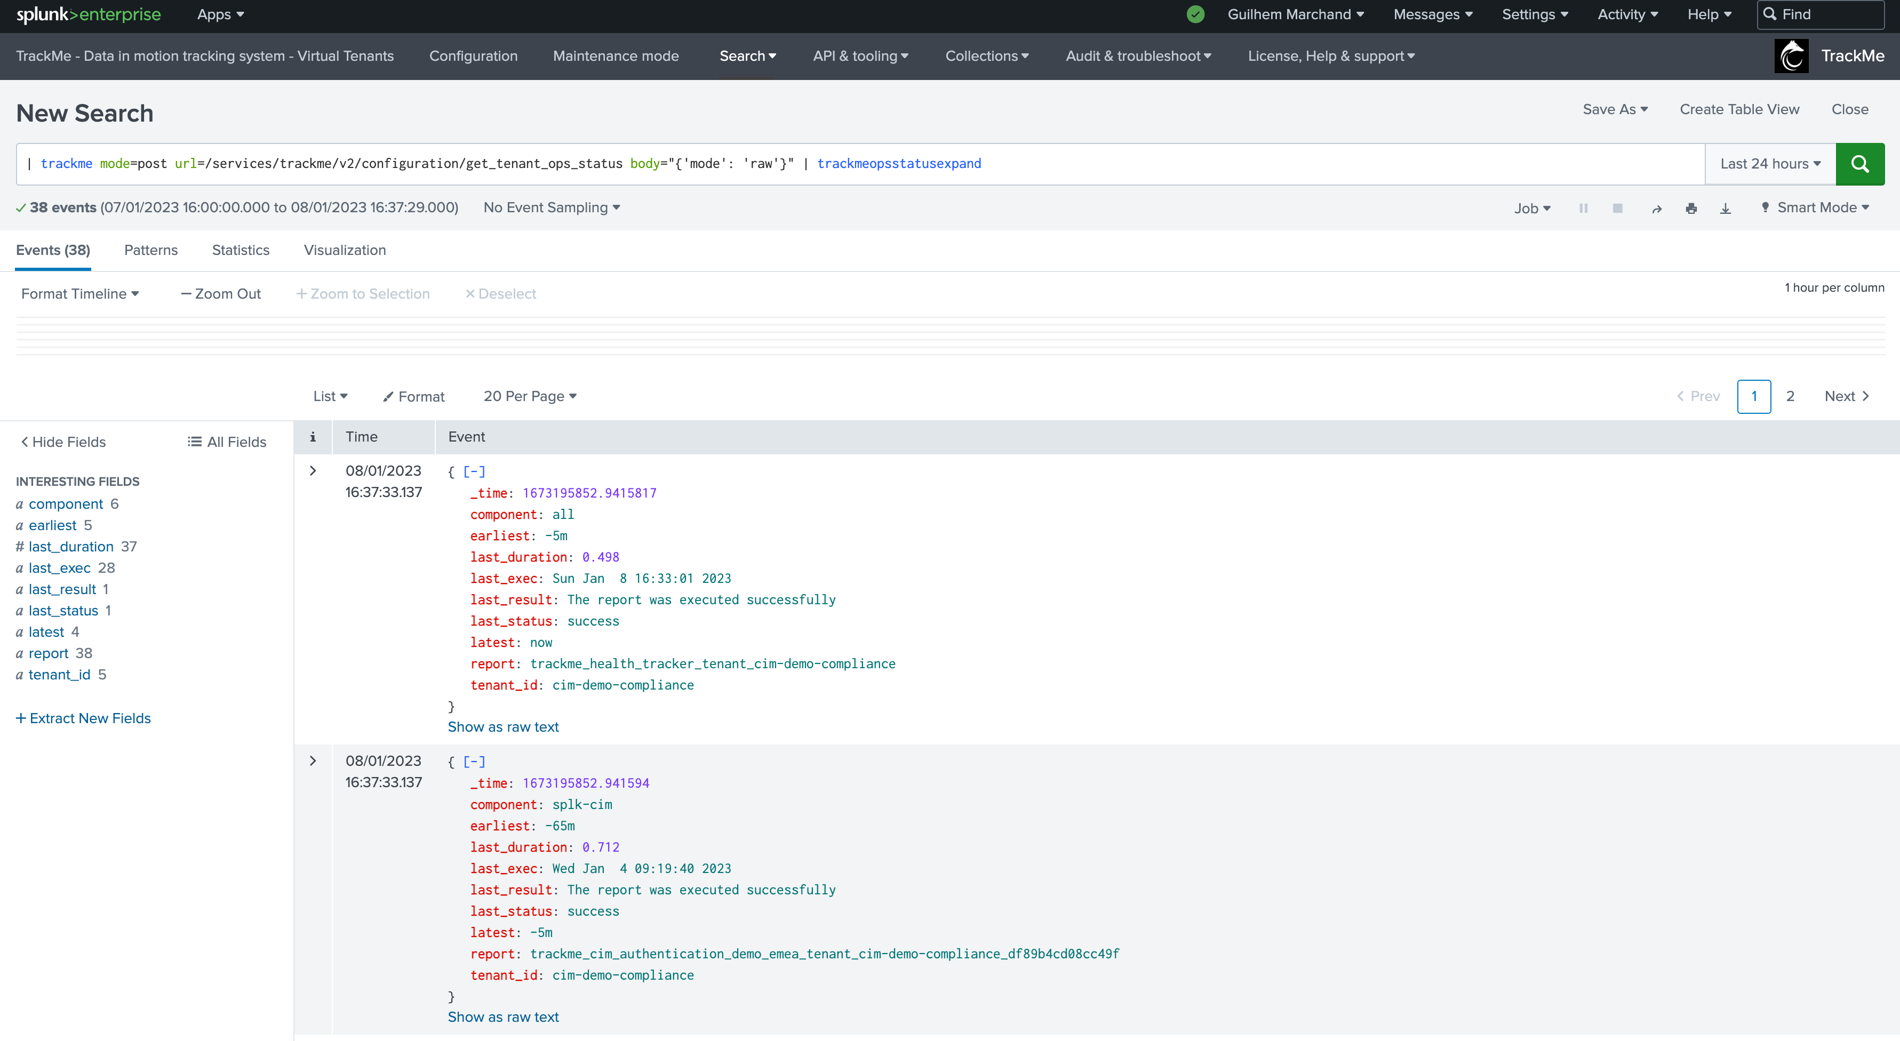
Task: Go to Configuration page
Action: (474, 56)
